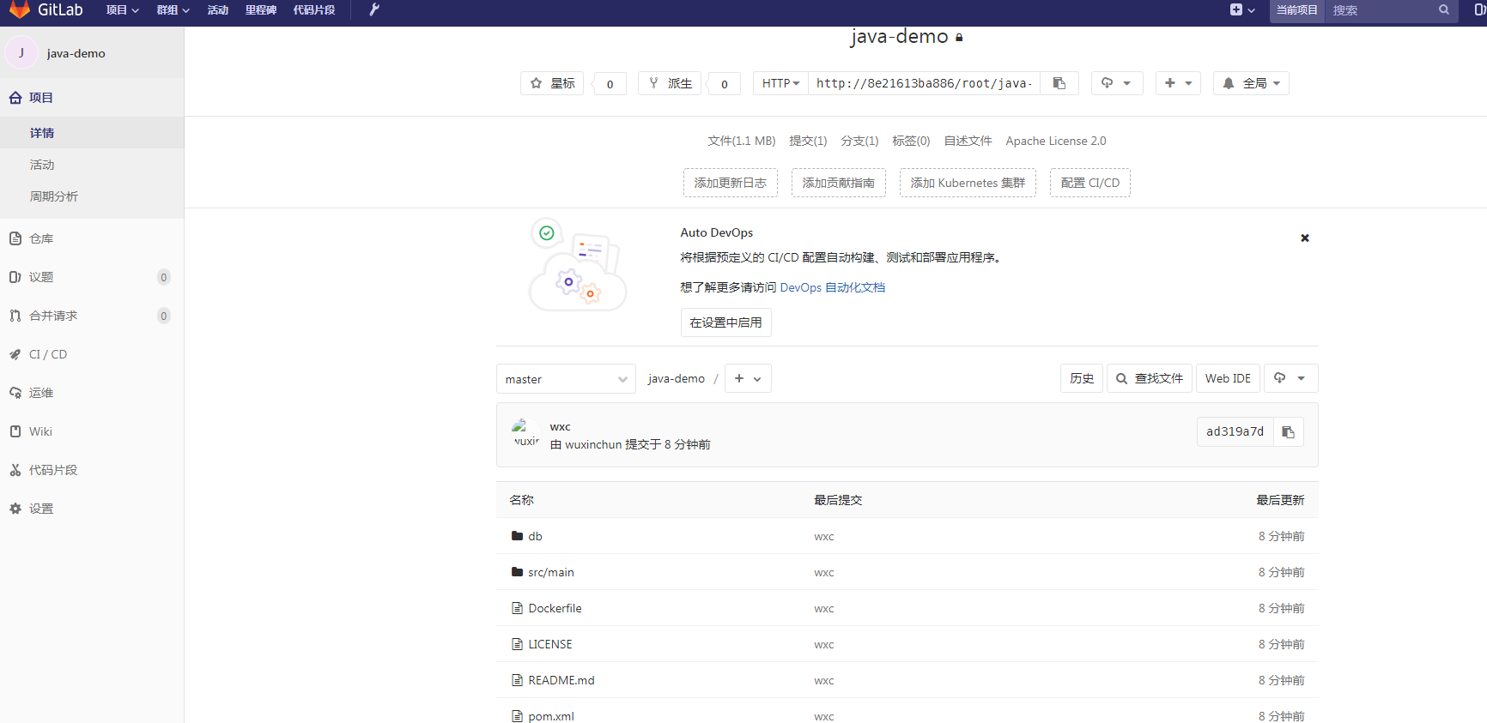The height and width of the screenshot is (723, 1487).
Task: Open the master branch selector
Action: point(566,379)
